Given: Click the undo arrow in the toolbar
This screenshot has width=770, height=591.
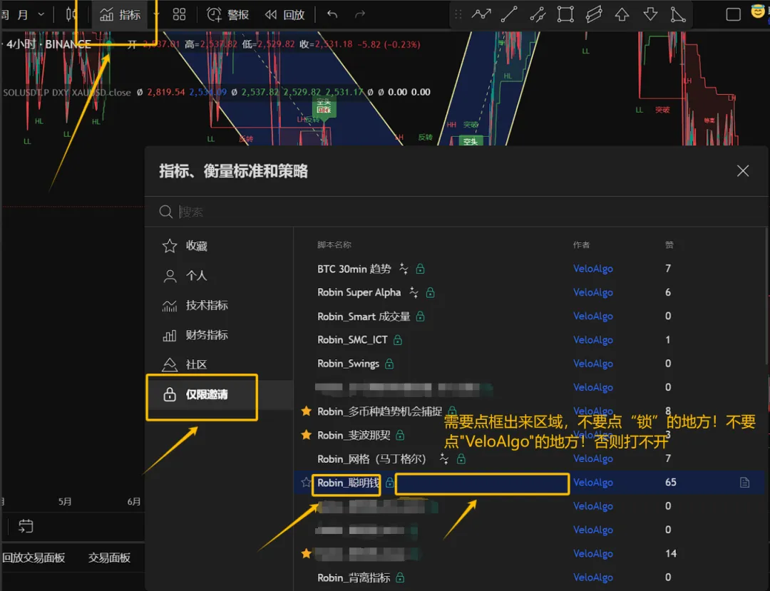Looking at the screenshot, I should click(332, 14).
